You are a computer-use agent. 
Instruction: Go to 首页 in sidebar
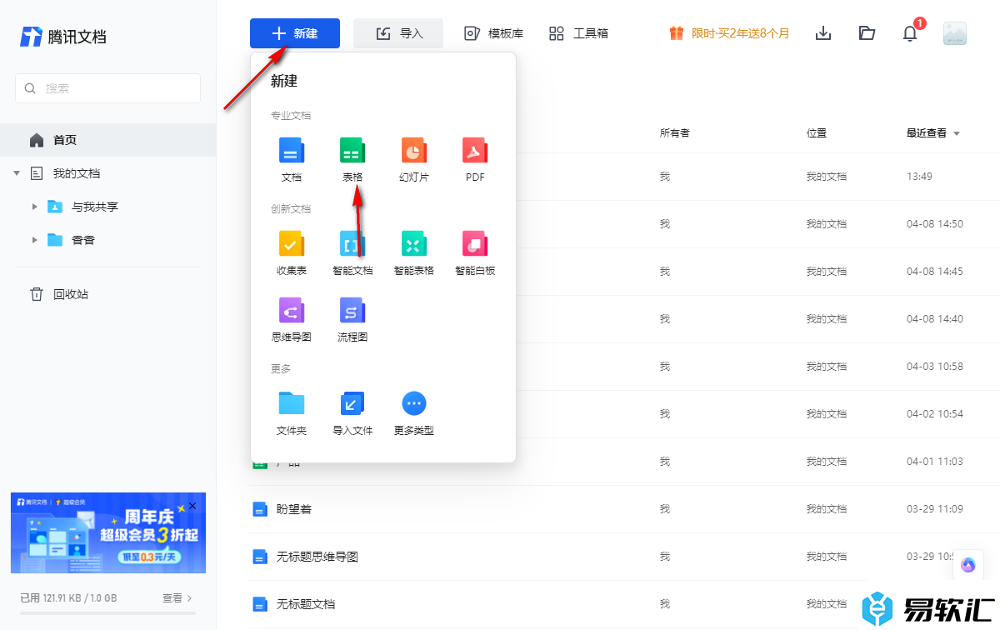tap(65, 140)
